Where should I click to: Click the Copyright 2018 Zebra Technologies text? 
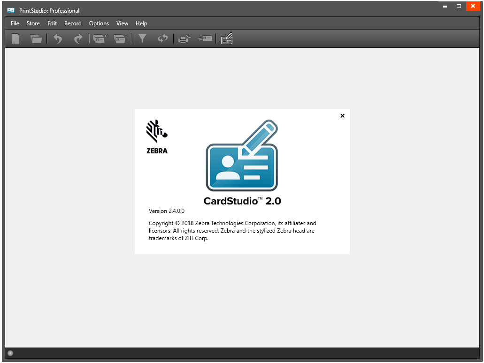pos(232,231)
